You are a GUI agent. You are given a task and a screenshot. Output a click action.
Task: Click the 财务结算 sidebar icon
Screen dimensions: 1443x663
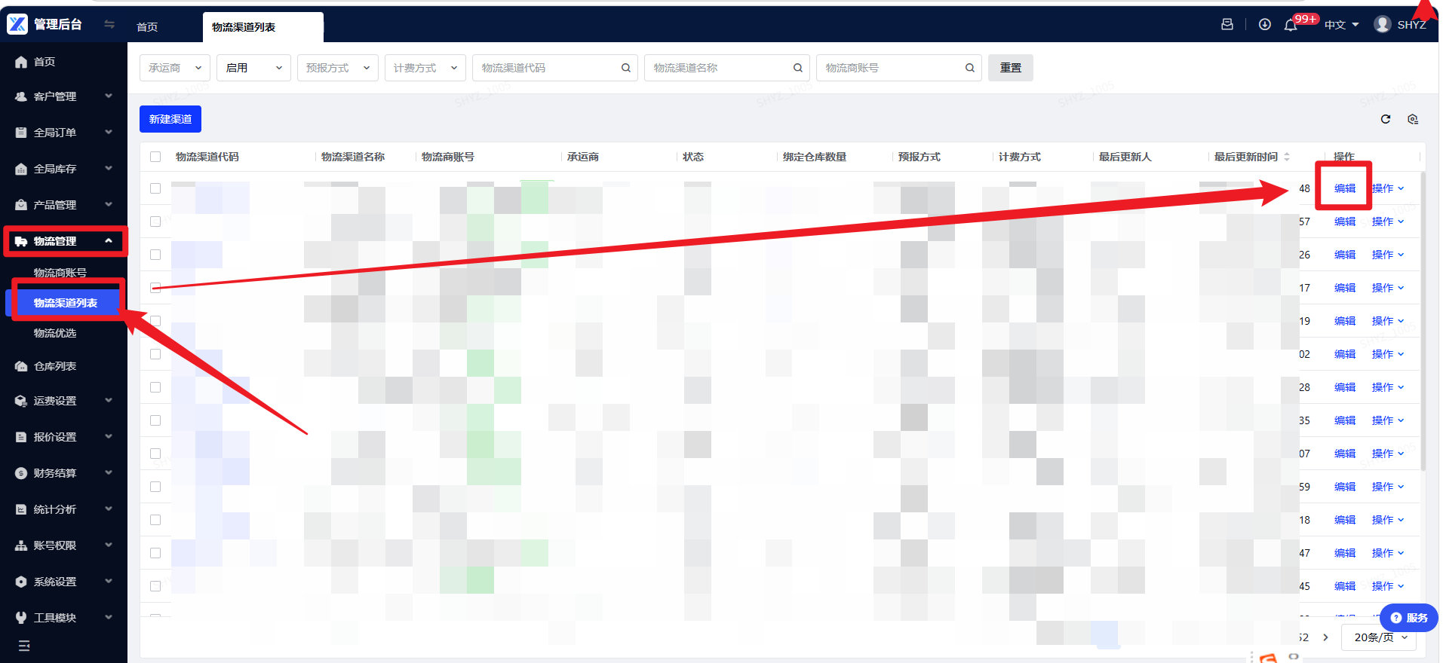click(x=21, y=473)
